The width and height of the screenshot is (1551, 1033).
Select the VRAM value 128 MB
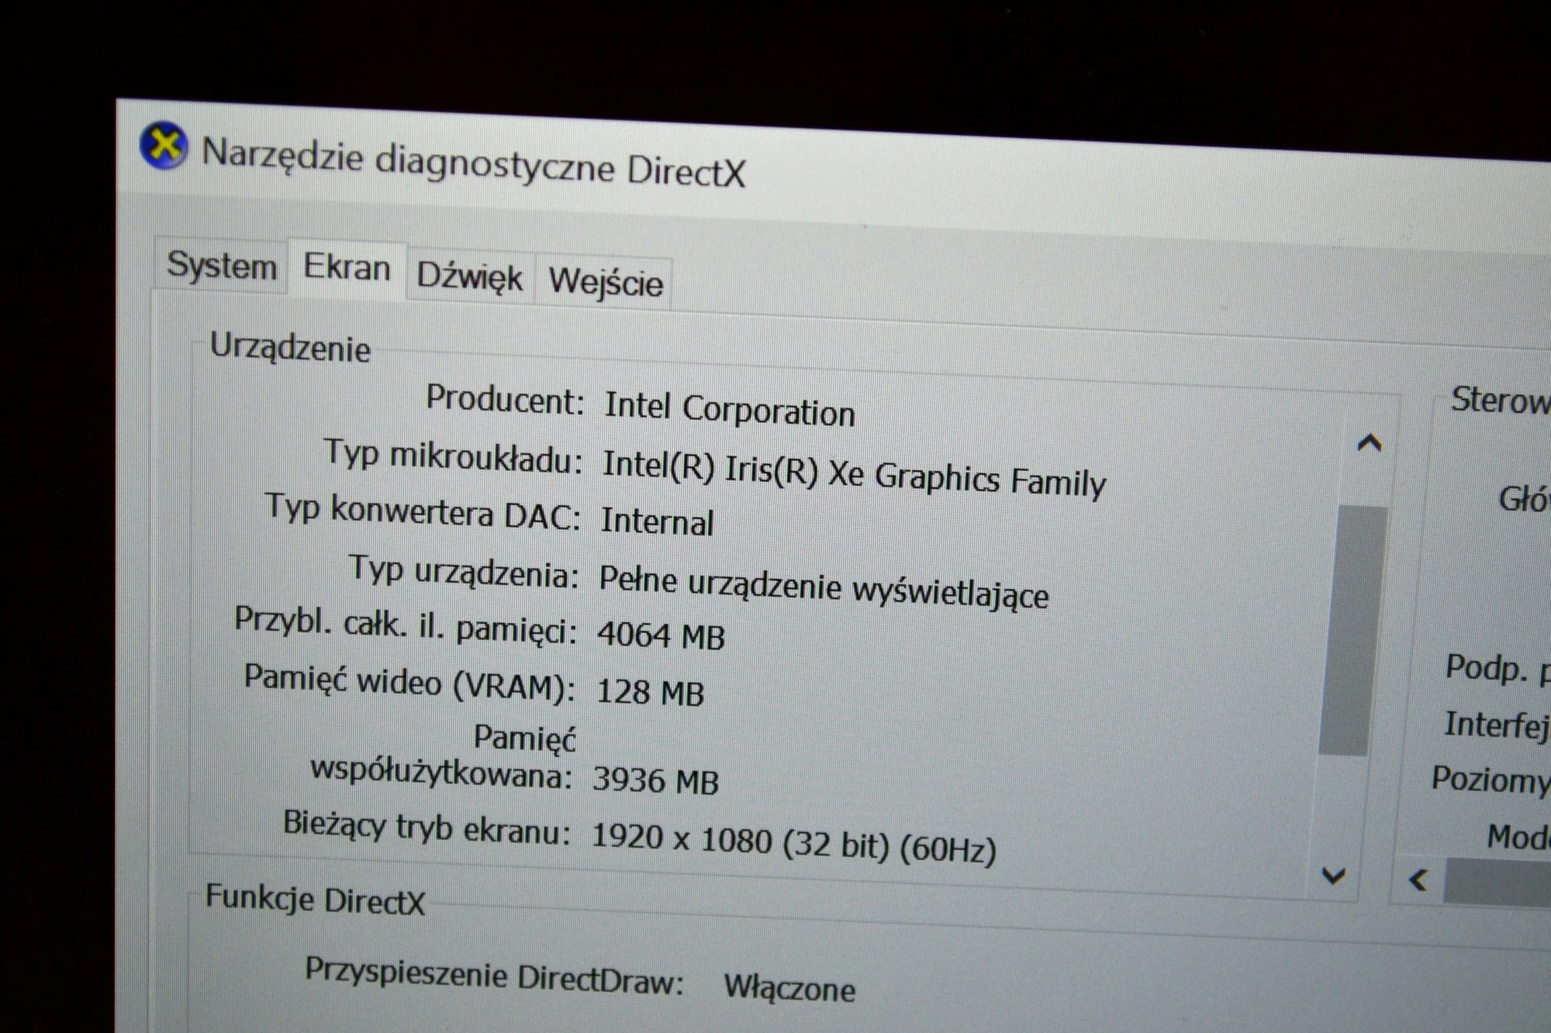click(x=650, y=691)
